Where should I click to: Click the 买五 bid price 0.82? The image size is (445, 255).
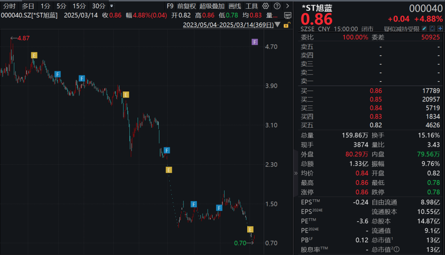pyautogui.click(x=376, y=125)
